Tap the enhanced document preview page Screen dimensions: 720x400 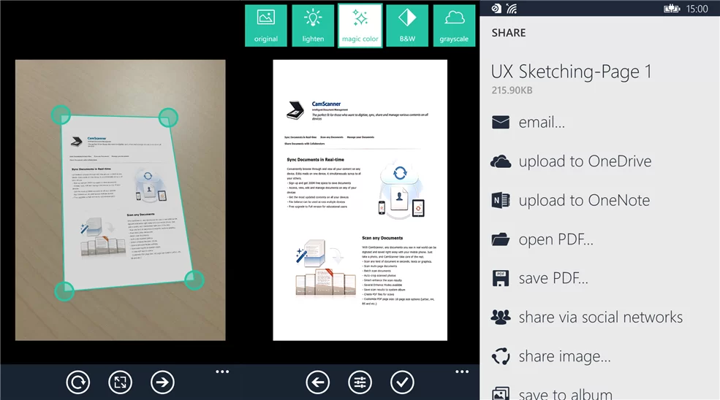[x=360, y=200]
